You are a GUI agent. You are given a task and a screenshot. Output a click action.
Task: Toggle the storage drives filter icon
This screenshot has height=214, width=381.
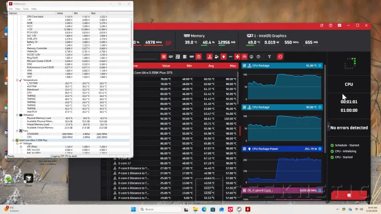185,56
